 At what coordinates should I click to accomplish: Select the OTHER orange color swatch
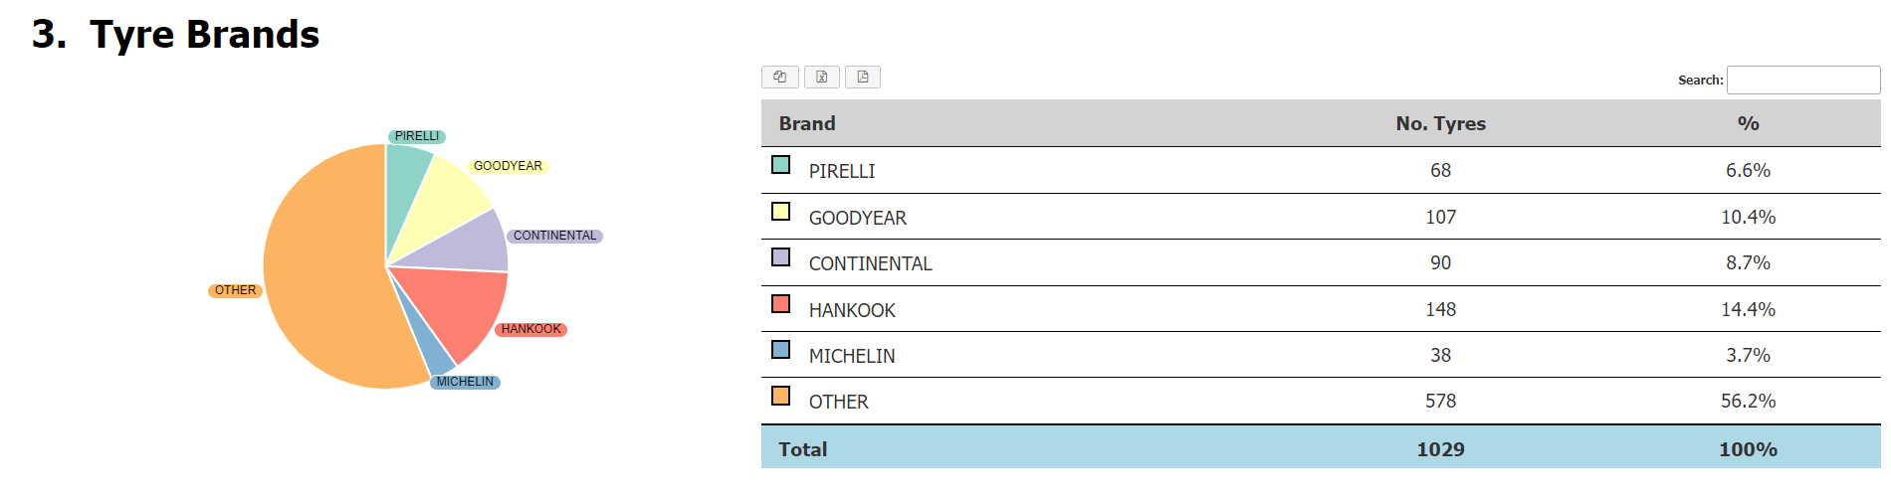[781, 396]
